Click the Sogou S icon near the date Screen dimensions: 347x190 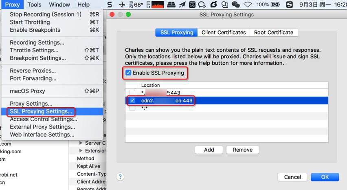(x=289, y=4)
